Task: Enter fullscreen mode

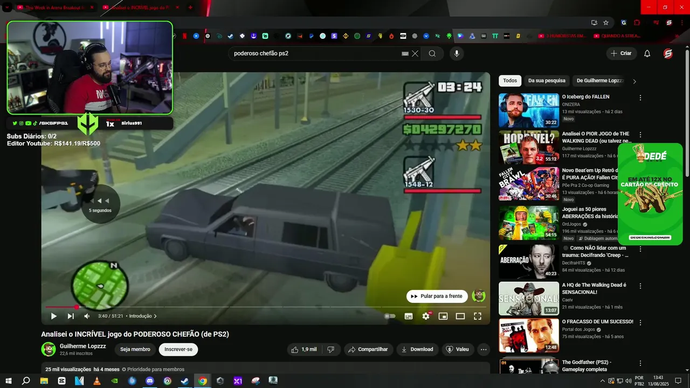Action: pos(478,316)
